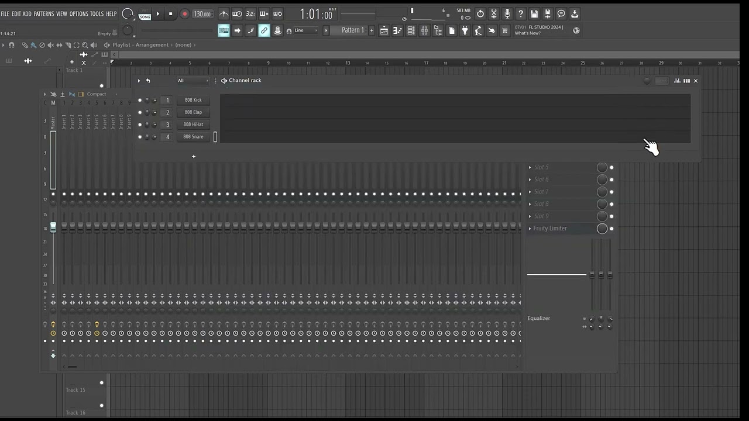Expand mixer Slot 6 menu arrow
This screenshot has height=421, width=749.
tap(530, 180)
